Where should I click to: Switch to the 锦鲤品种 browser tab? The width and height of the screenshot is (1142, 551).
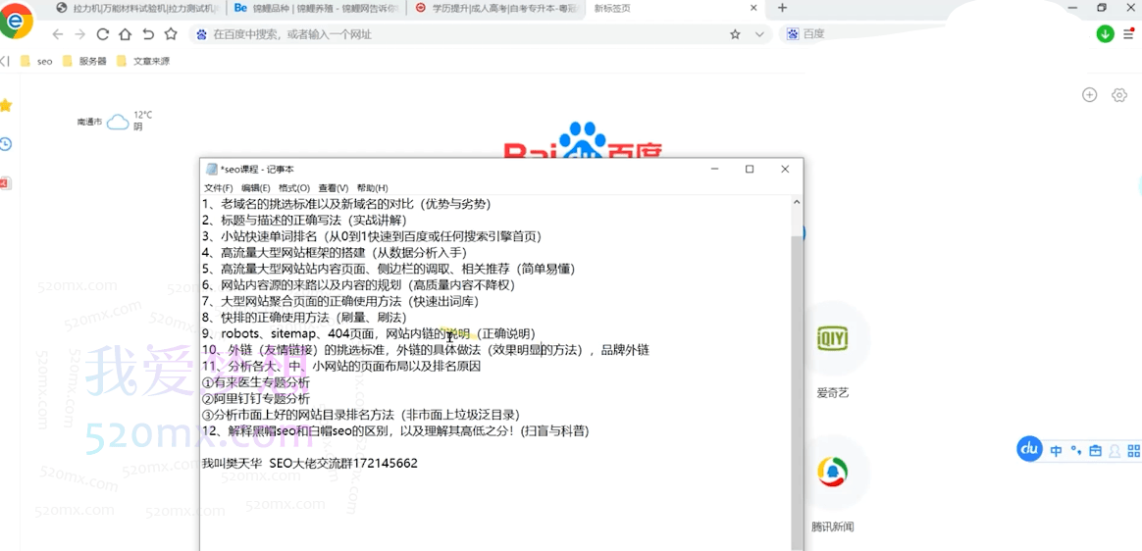pos(317,8)
